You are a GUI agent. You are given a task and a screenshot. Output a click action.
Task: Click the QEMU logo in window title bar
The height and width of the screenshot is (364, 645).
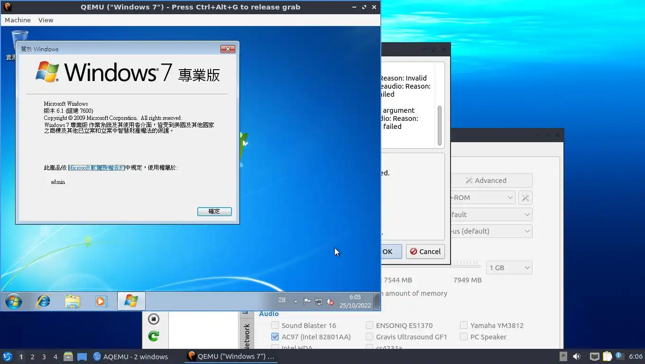7,7
